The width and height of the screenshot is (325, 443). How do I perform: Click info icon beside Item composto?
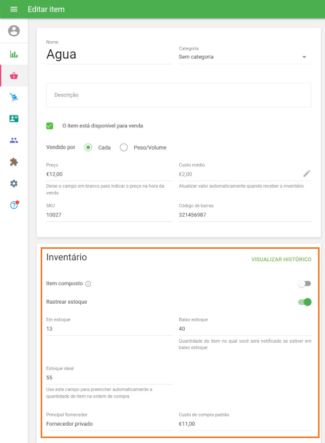tap(88, 284)
